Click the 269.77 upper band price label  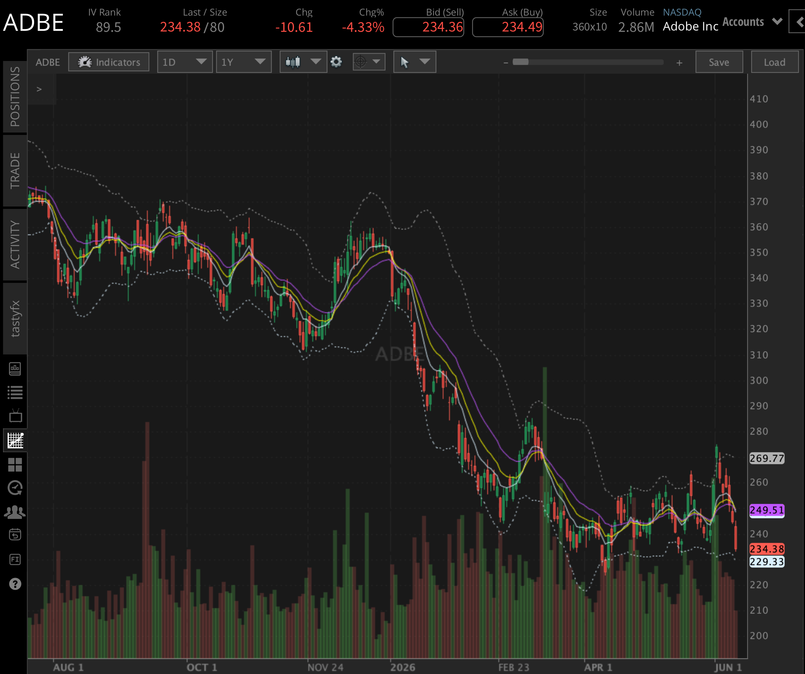(767, 458)
